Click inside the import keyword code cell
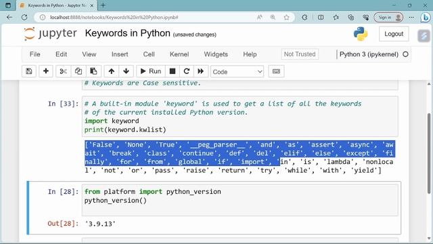 240,117
